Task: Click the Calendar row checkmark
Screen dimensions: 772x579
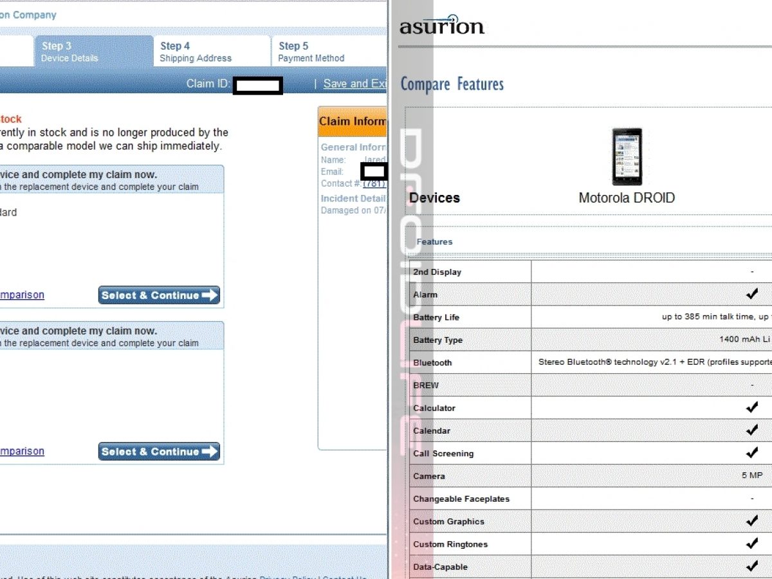Action: coord(751,430)
